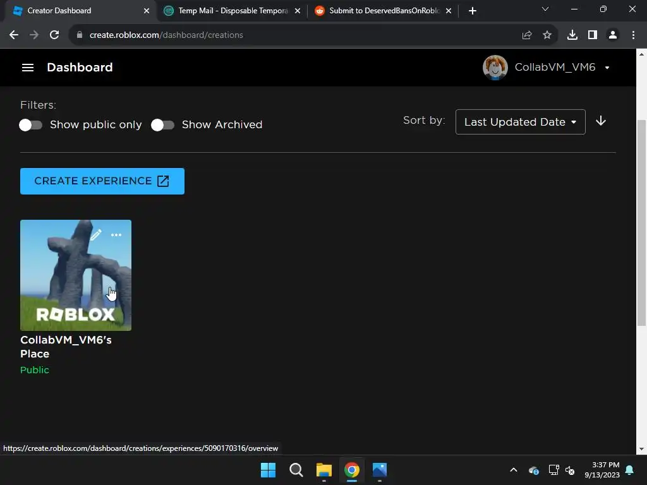
Task: Go back in browser history
Action: click(x=14, y=35)
